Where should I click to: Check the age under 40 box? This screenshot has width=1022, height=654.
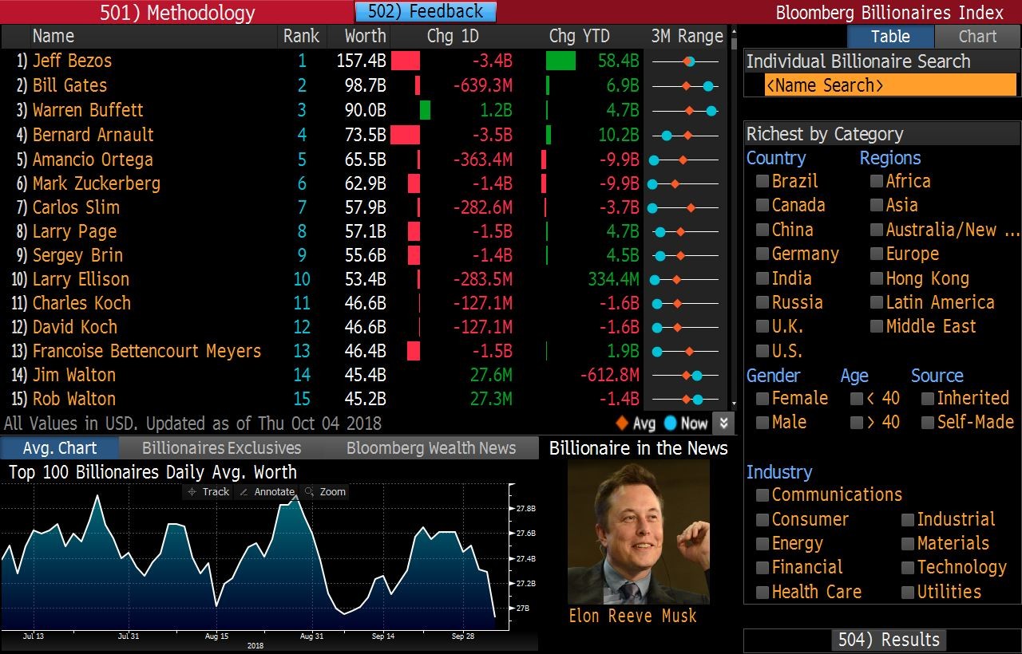point(857,399)
